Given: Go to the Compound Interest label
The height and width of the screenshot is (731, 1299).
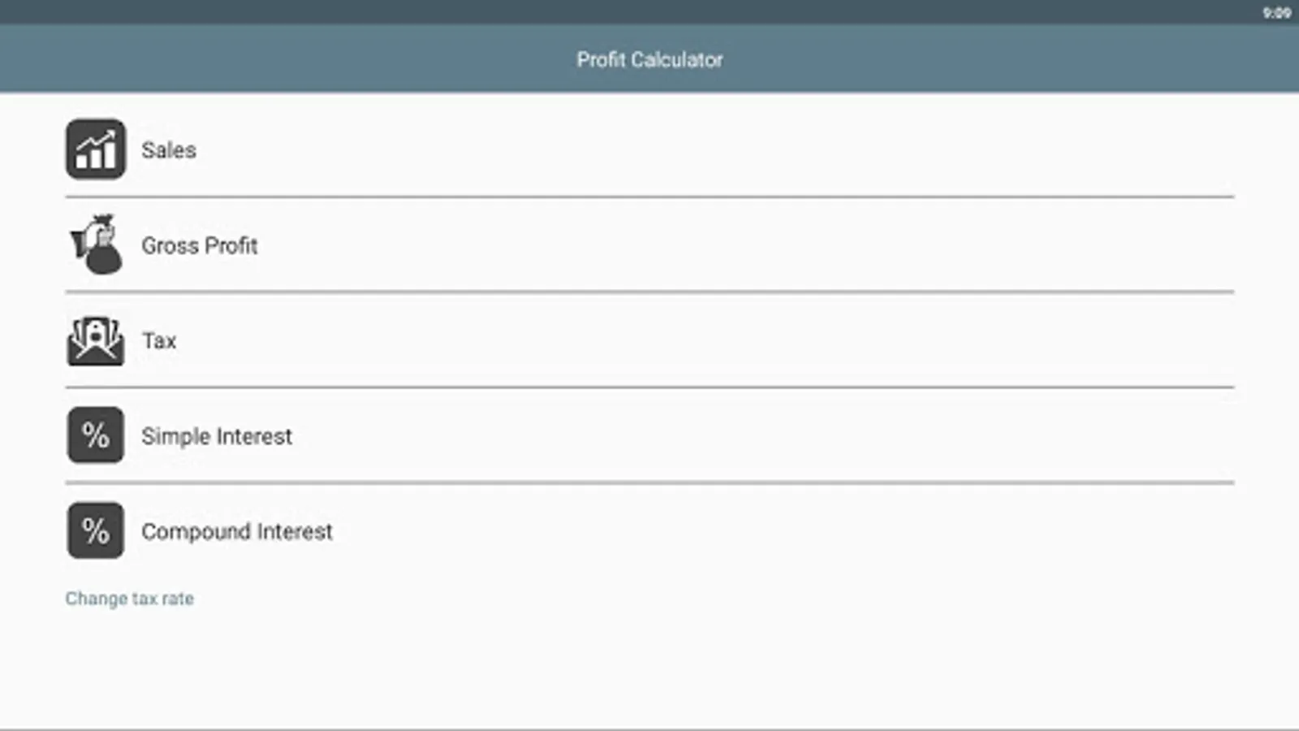Looking at the screenshot, I should tap(237, 531).
